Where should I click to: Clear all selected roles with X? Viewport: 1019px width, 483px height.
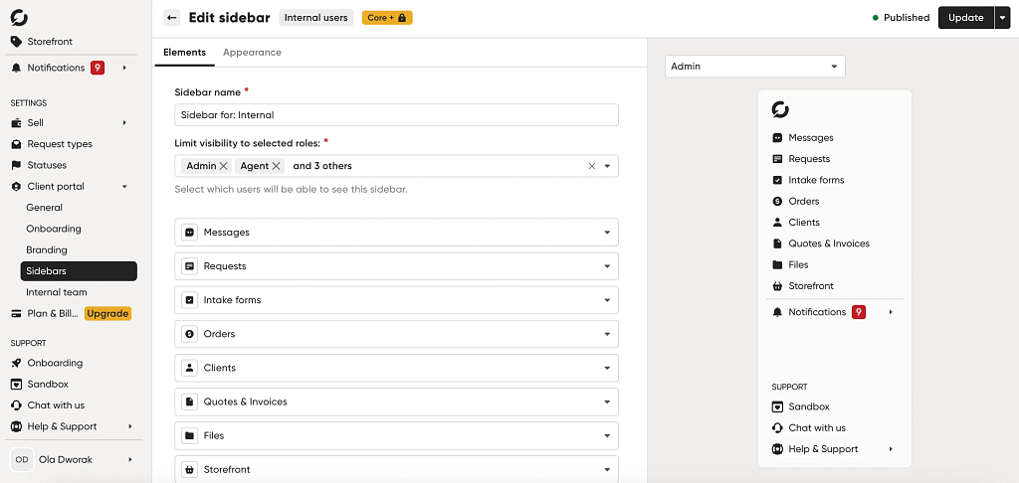pyautogui.click(x=591, y=166)
